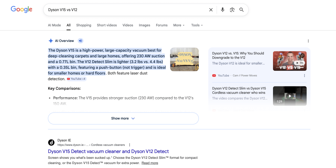
Task: Click three-dot menu beside Dyson IE result
Action: point(130,145)
